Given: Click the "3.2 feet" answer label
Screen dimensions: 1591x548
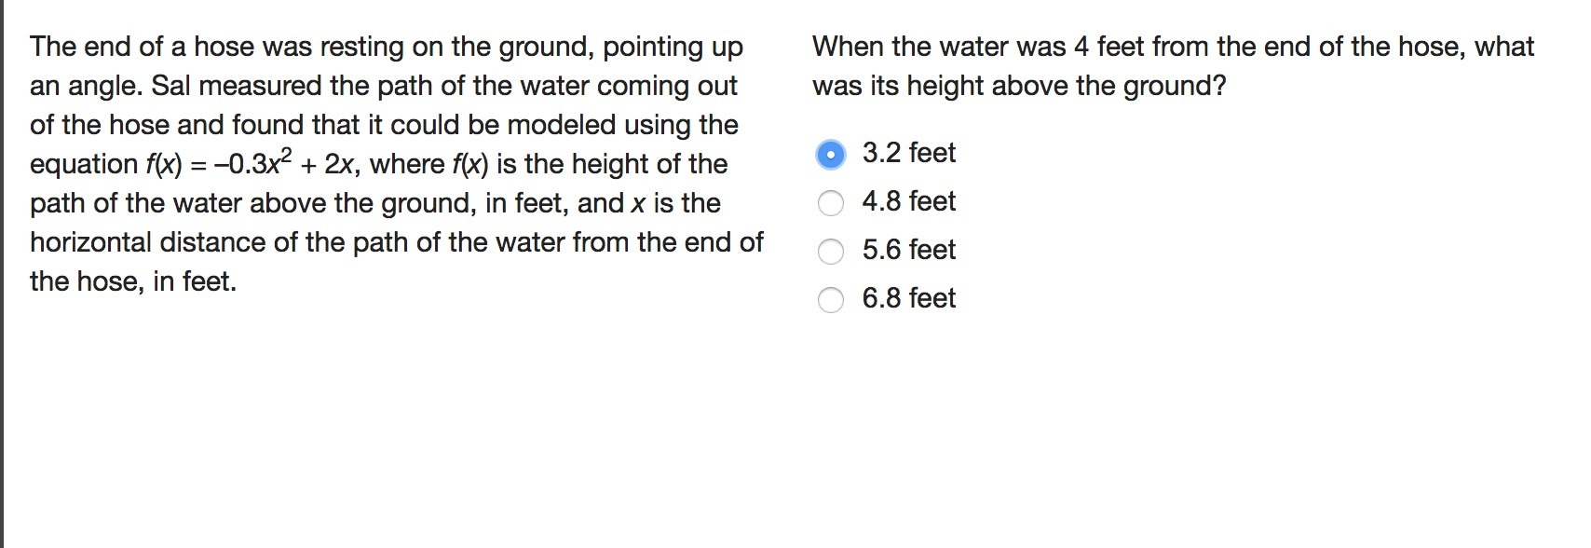Looking at the screenshot, I should click(908, 153).
